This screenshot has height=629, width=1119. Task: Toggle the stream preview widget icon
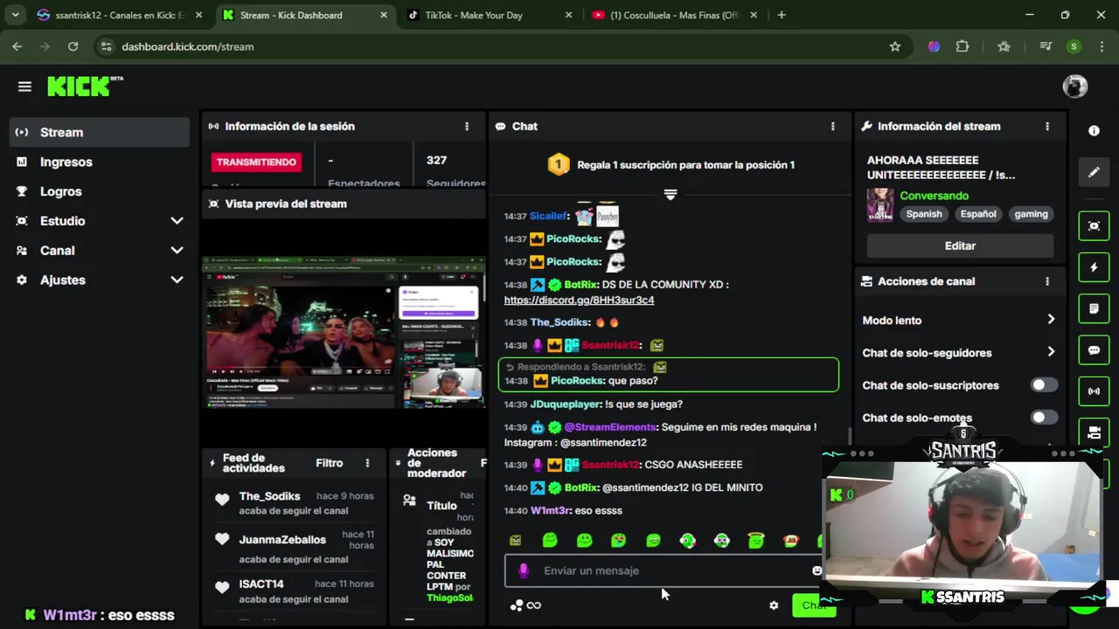click(x=1094, y=226)
